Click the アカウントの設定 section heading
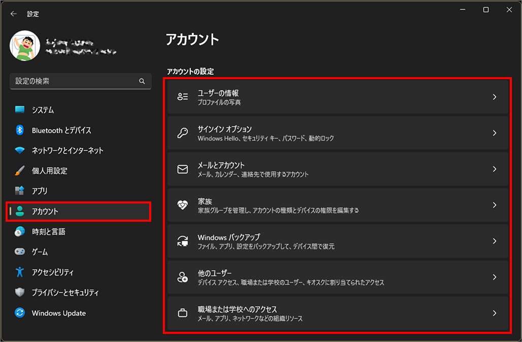 [190, 71]
